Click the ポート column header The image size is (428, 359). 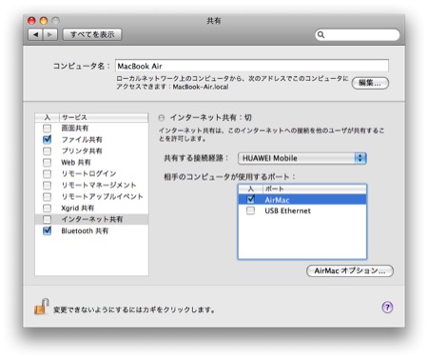coord(315,189)
